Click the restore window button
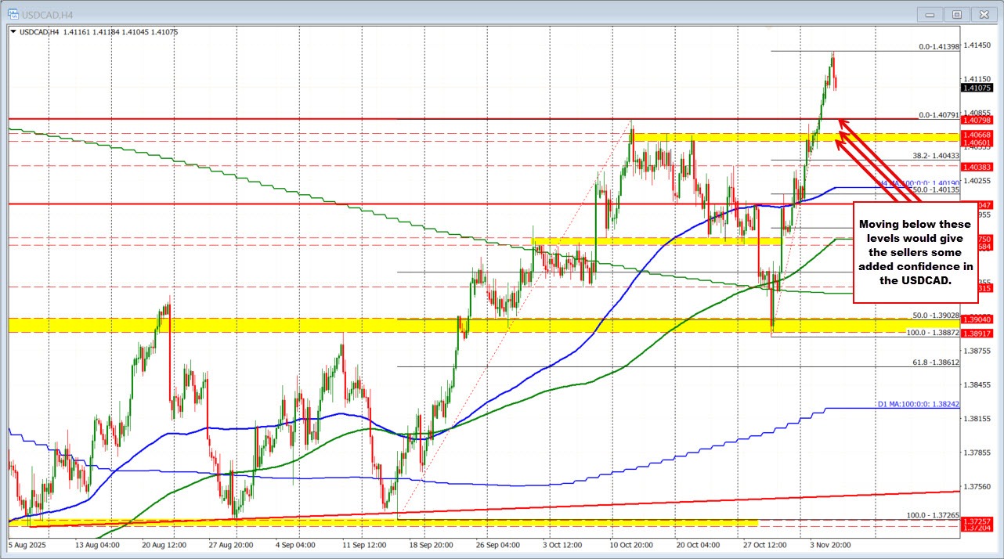Image resolution: width=1004 pixels, height=559 pixels. tap(956, 14)
